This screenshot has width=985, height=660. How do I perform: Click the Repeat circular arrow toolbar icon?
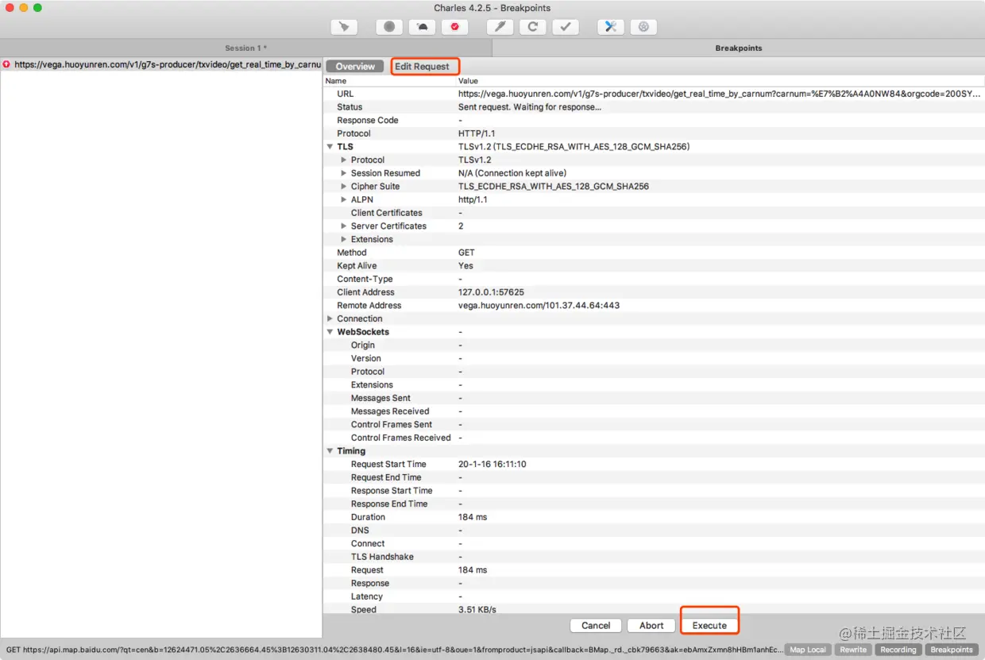(x=532, y=26)
